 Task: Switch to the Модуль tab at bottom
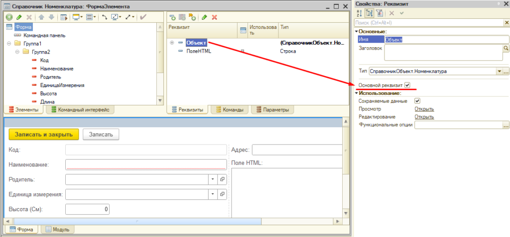click(57, 230)
